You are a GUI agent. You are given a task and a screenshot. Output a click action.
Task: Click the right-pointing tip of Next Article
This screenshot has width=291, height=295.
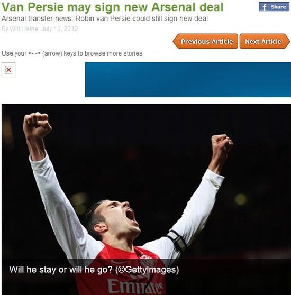pos(288,41)
